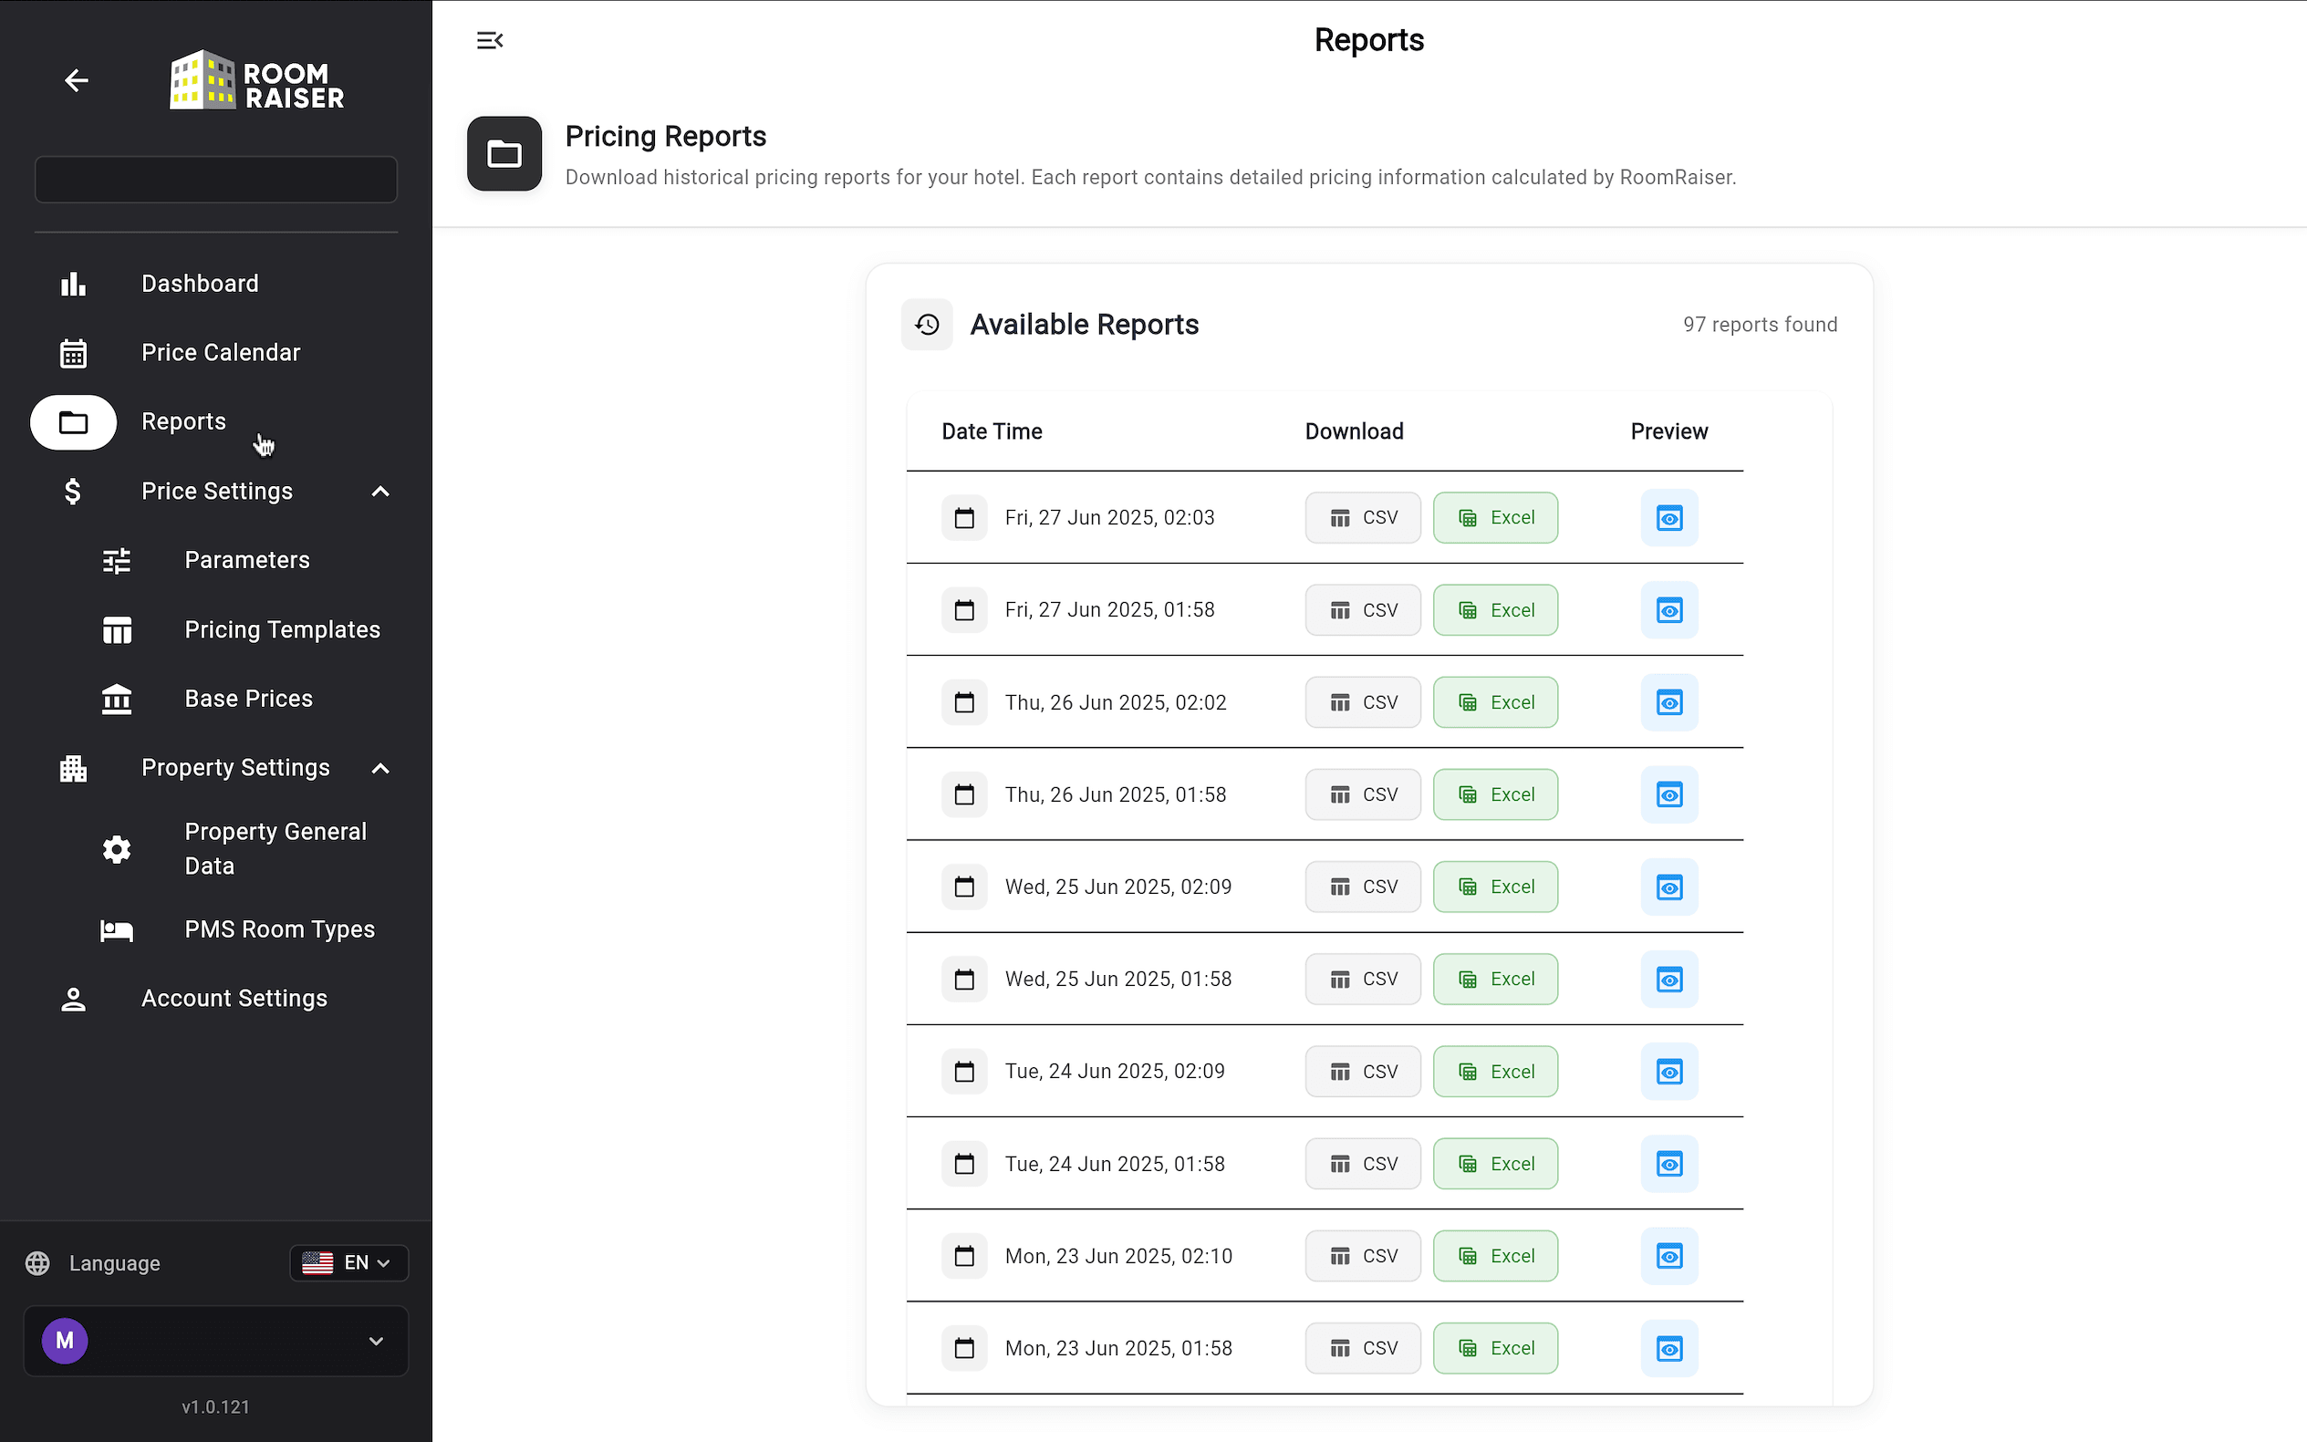Click the Base Prices bank icon
The height and width of the screenshot is (1442, 2307).
[117, 699]
